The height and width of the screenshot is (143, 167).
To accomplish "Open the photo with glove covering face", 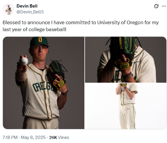I will point(126,60).
